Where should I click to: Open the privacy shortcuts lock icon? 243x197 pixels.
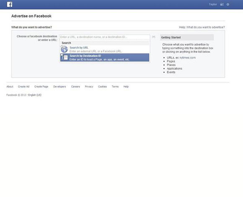click(222, 4)
